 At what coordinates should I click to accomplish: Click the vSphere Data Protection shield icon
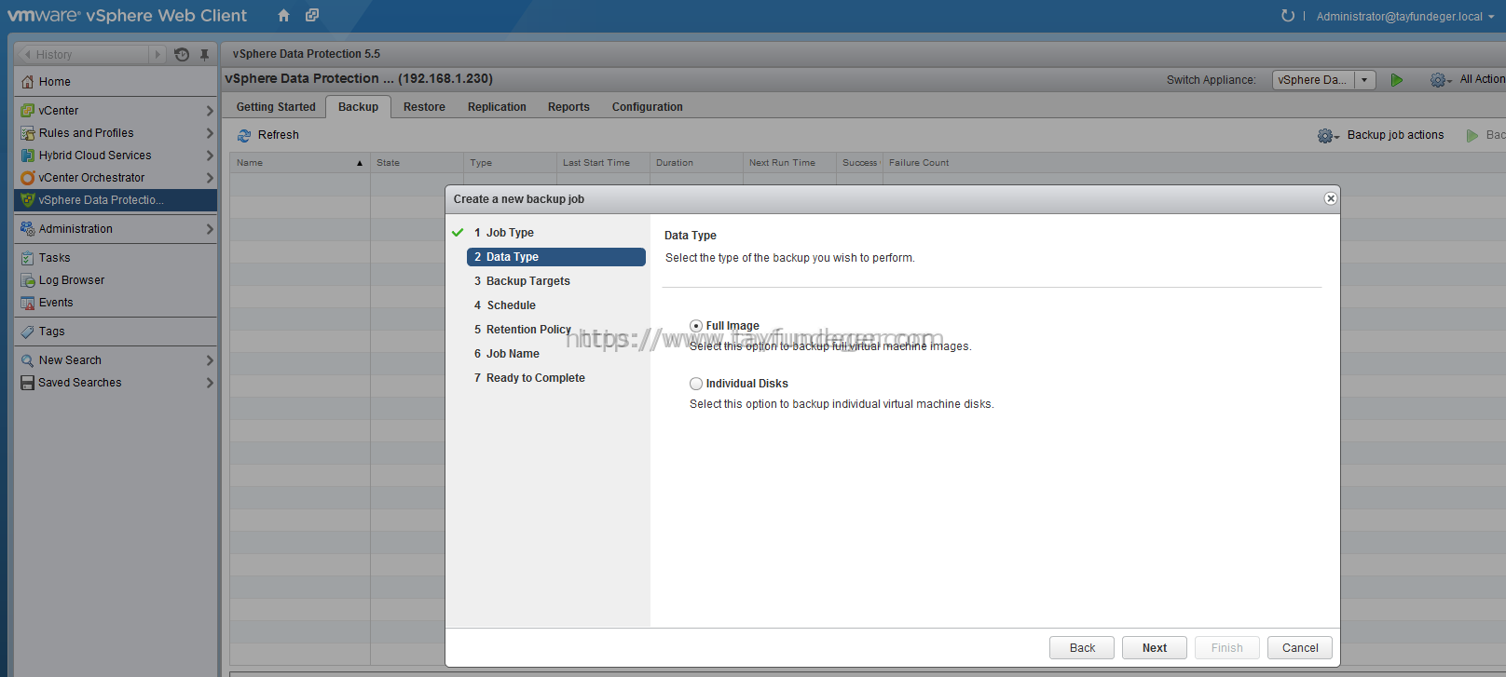click(x=28, y=200)
